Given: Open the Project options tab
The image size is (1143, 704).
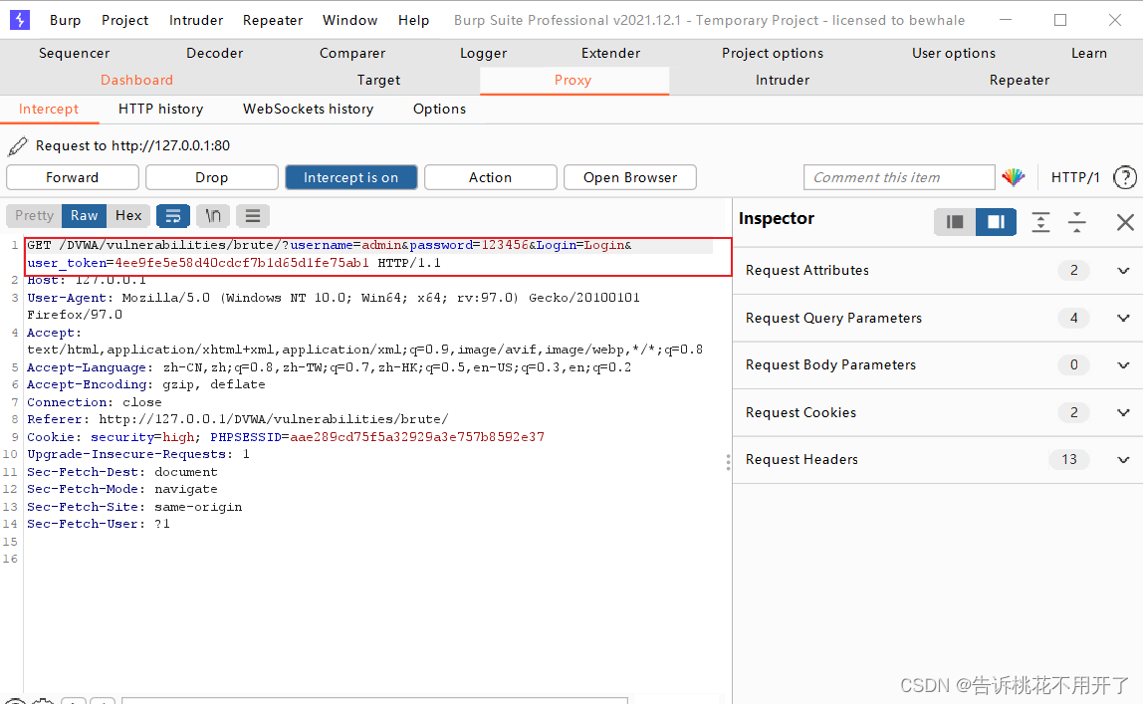Looking at the screenshot, I should (x=773, y=53).
